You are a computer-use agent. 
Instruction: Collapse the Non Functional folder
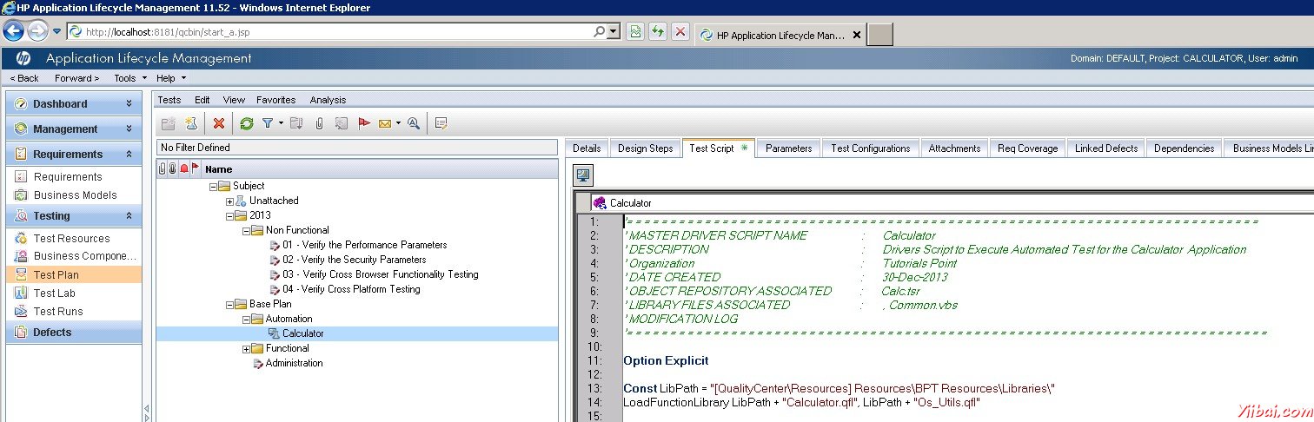(x=247, y=230)
